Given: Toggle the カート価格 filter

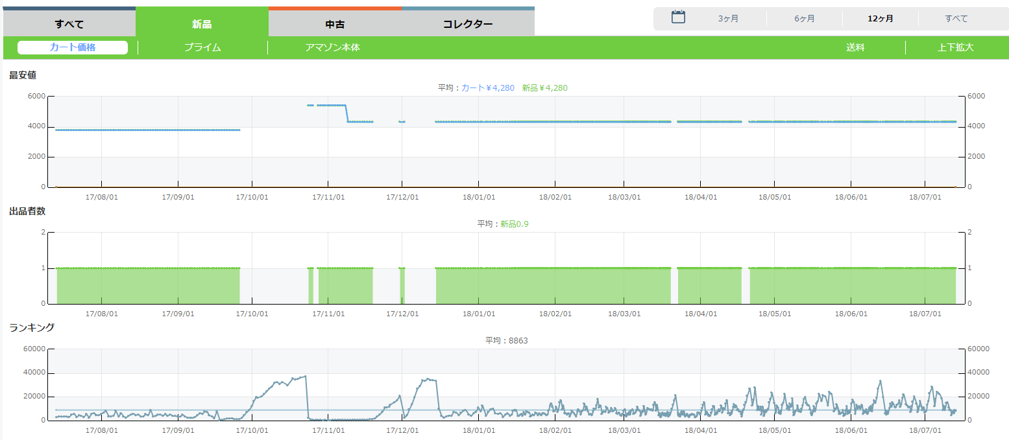Looking at the screenshot, I should [73, 47].
